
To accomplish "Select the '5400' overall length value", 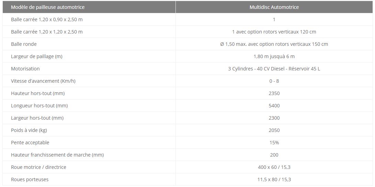I will (x=274, y=106).
